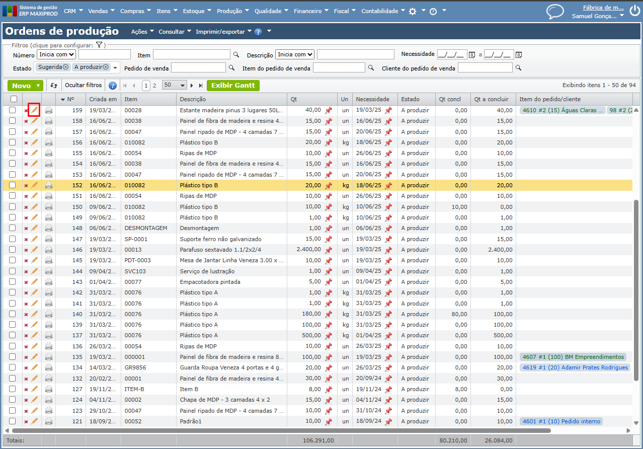The height and width of the screenshot is (449, 643).
Task: Expand the Número 'Inicia com' dropdown
Action: pyautogui.click(x=56, y=54)
